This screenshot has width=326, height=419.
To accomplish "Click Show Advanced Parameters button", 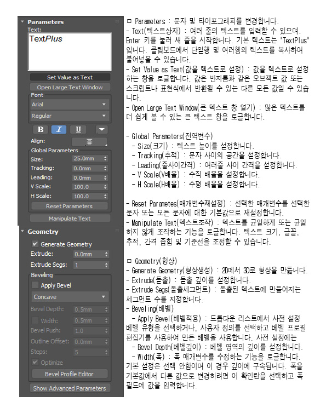I will coord(70,388).
